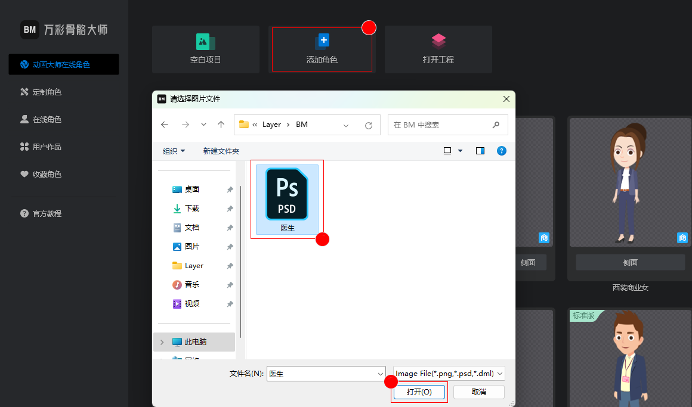The image size is (692, 407).
Task: Click the 打开工程 open project layers icon
Action: (438, 42)
